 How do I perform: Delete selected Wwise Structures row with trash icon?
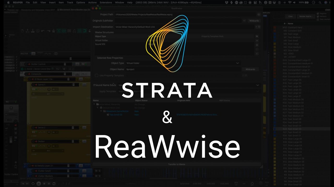(x=257, y=45)
